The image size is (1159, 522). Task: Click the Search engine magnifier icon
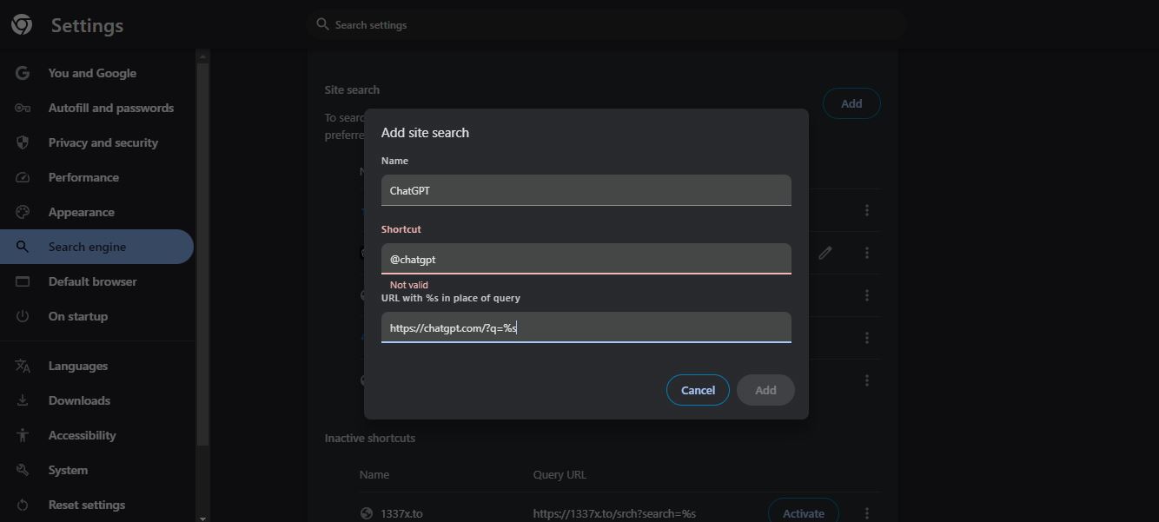tap(22, 247)
